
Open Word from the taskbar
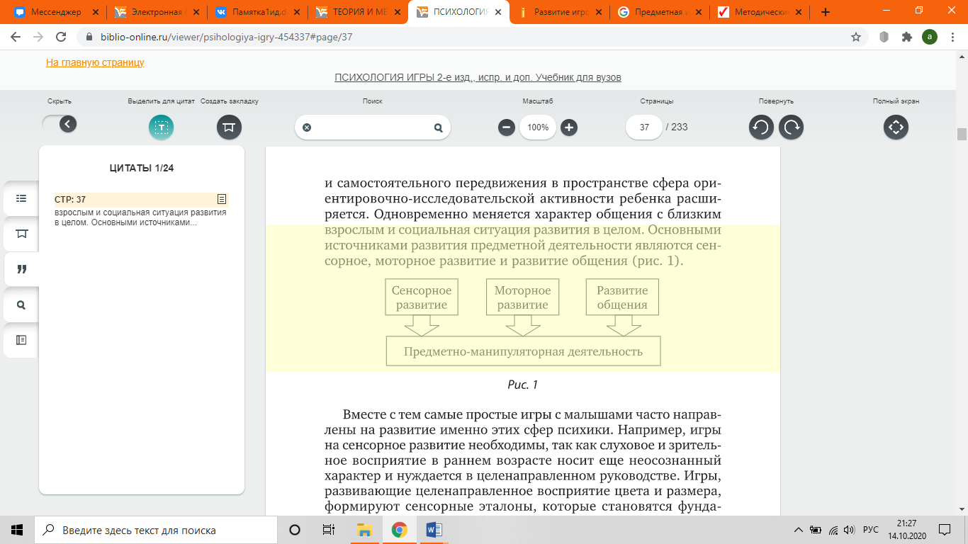point(434,530)
